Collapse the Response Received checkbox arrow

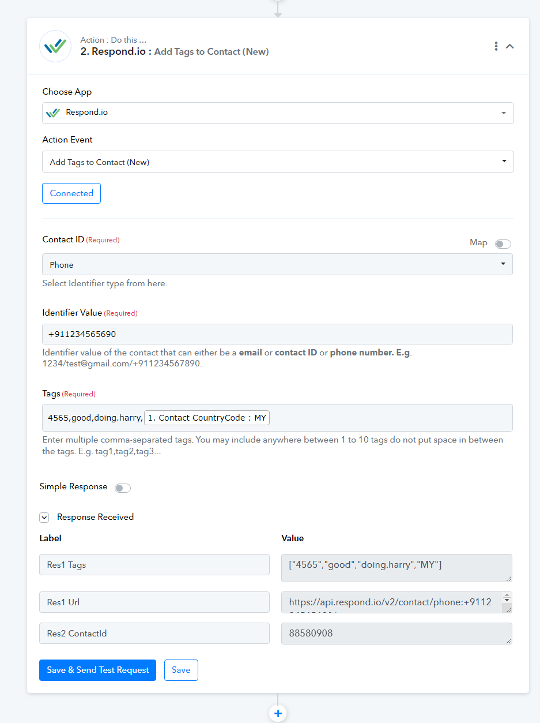(44, 518)
